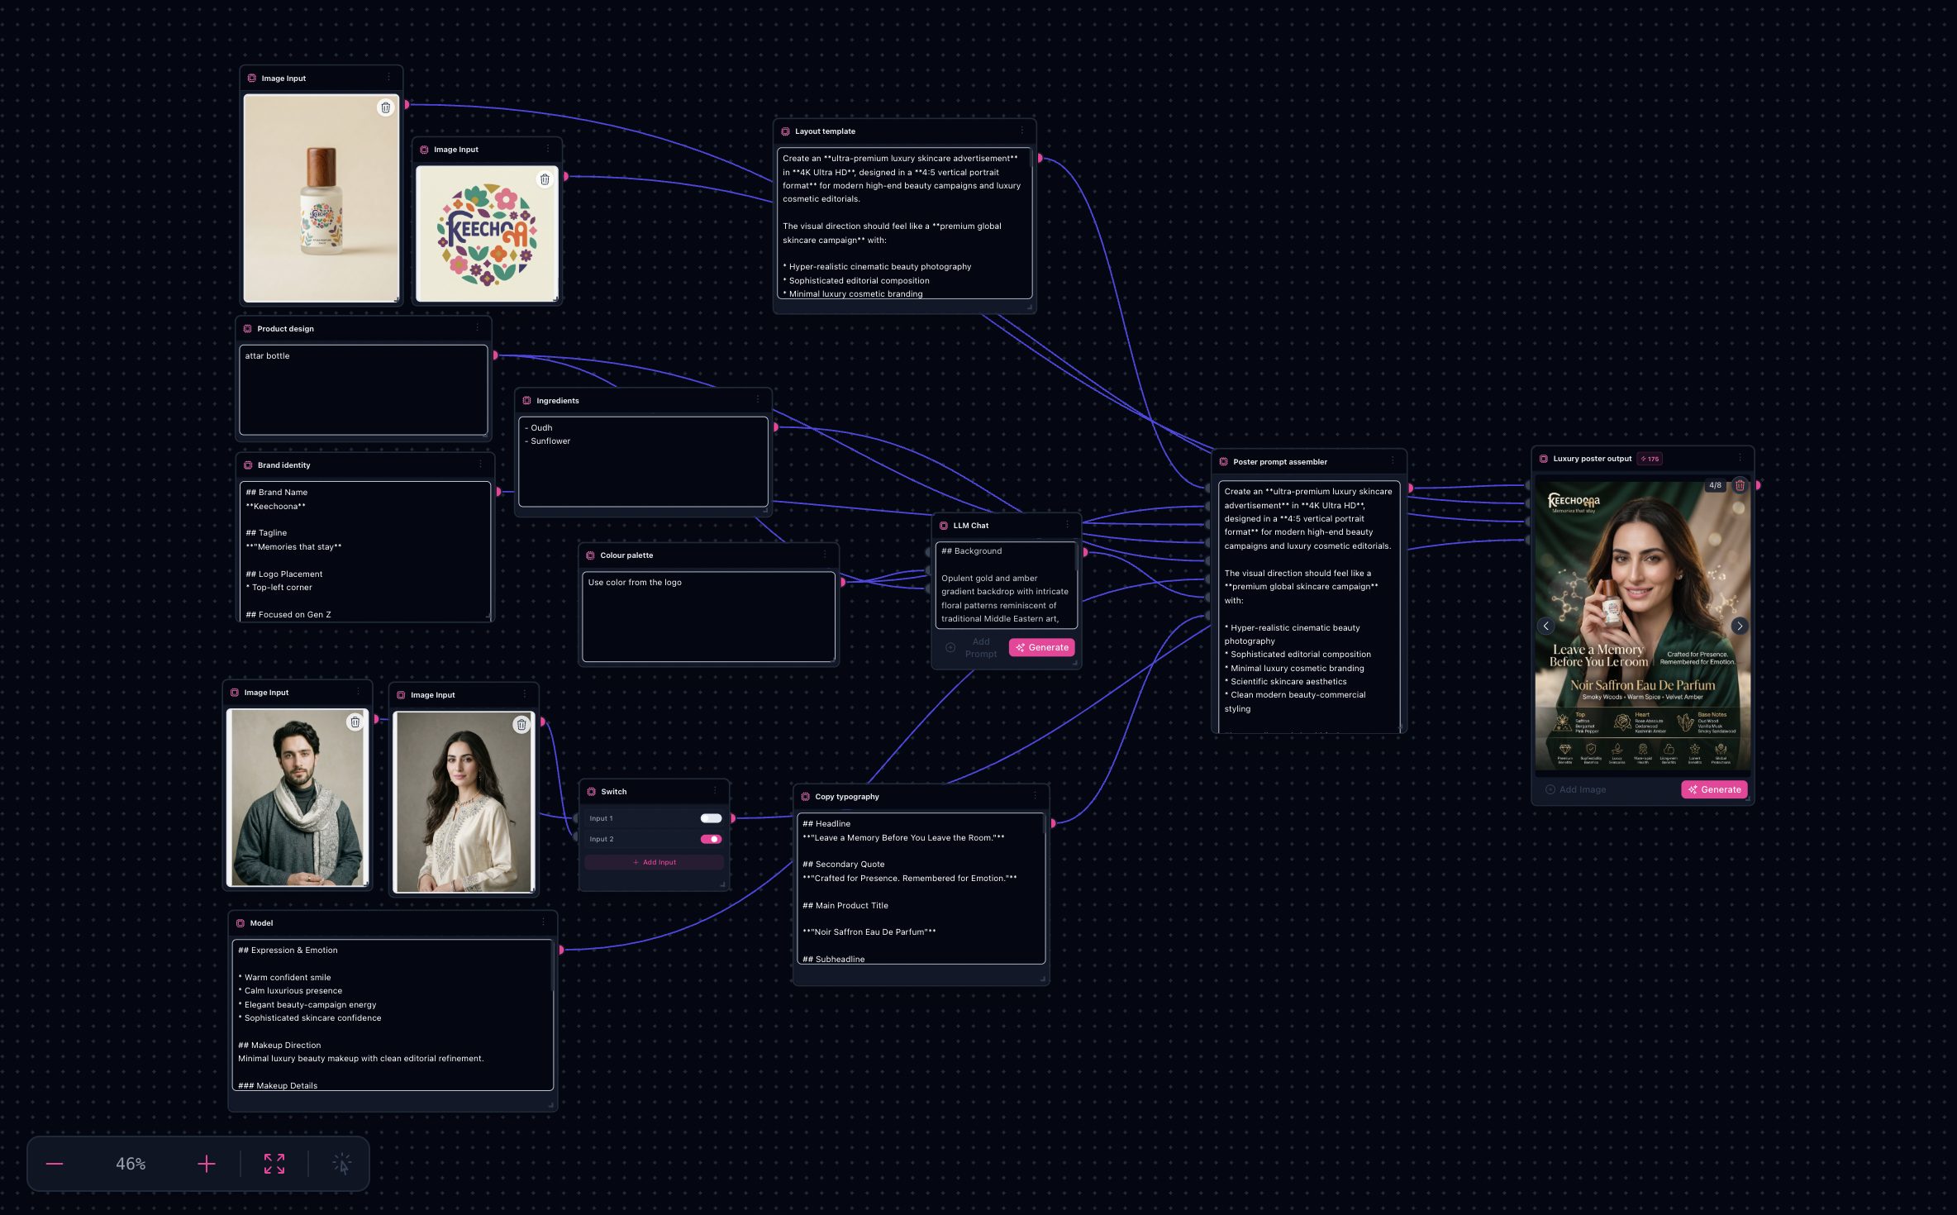Click the plus-circle icon beside Add Prompt
Screen dimensions: 1957x1215
coord(950,648)
